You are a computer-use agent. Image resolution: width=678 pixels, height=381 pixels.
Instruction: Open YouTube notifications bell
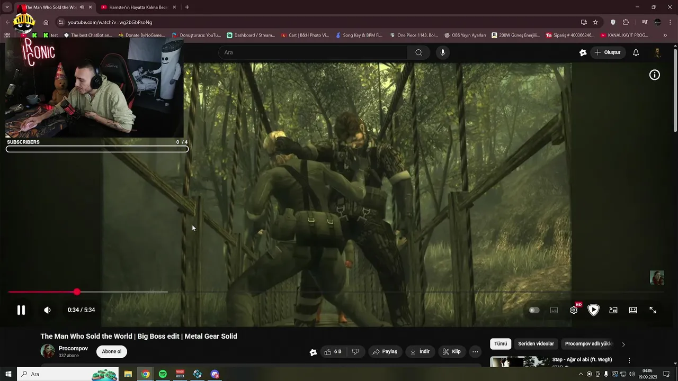[x=636, y=52]
